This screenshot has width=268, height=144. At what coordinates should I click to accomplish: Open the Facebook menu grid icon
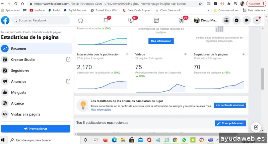click(x=226, y=20)
